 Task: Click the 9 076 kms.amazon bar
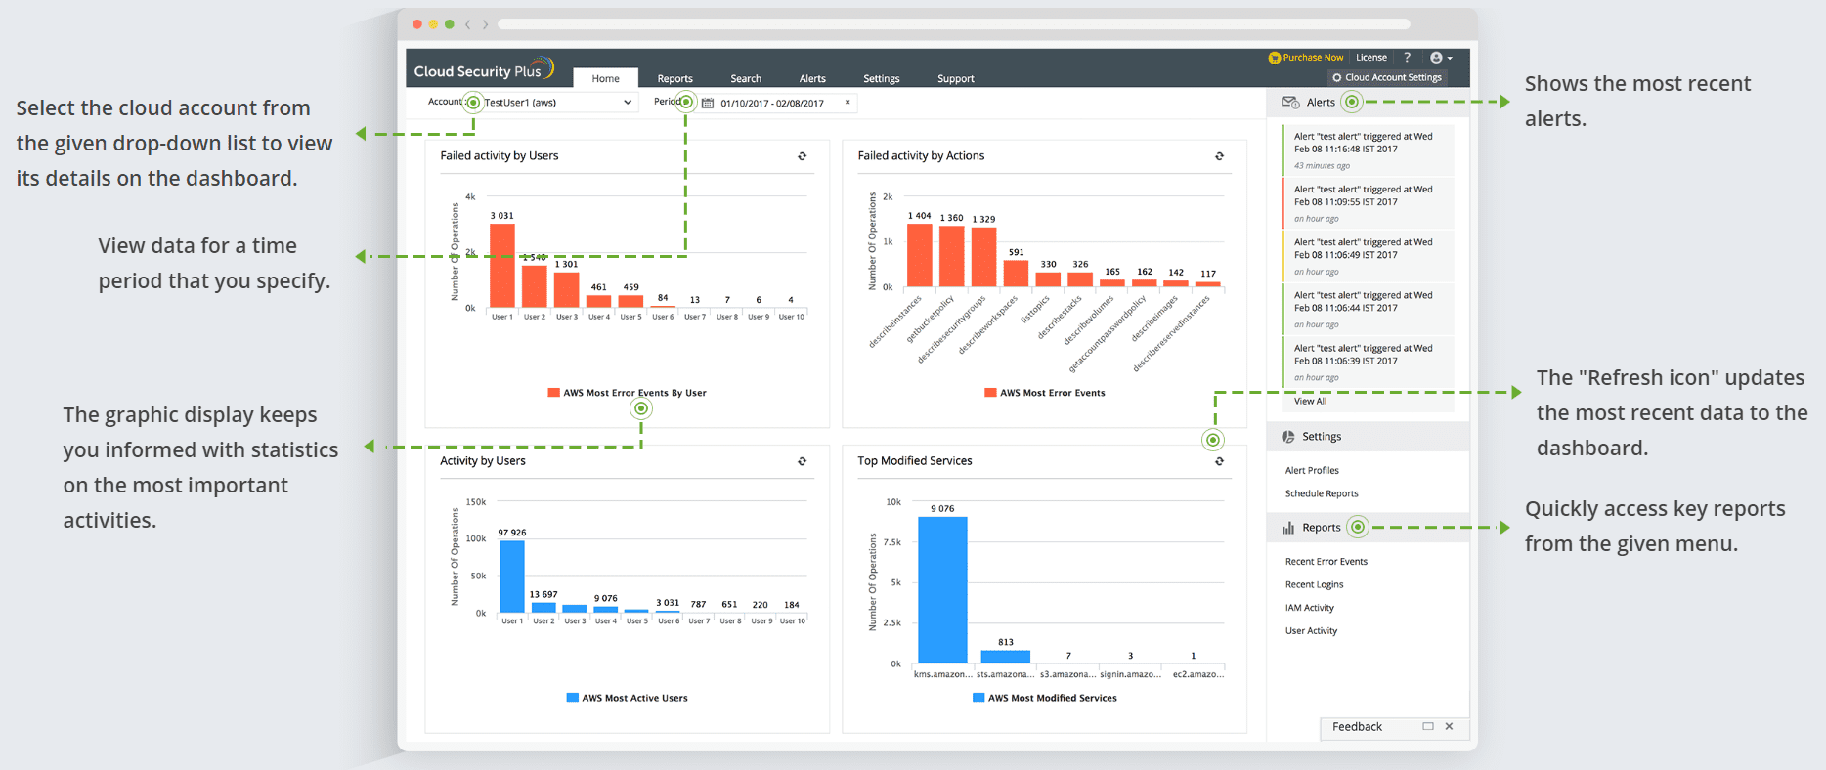pyautogui.click(x=942, y=590)
